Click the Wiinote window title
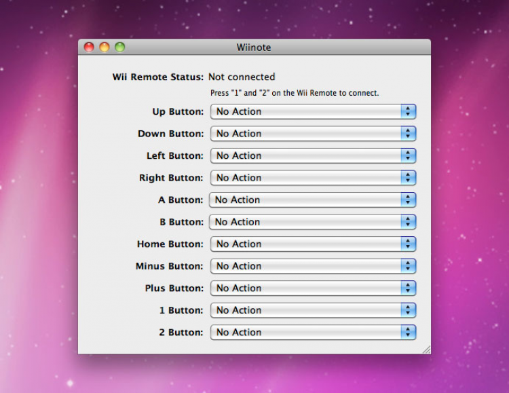 click(254, 48)
